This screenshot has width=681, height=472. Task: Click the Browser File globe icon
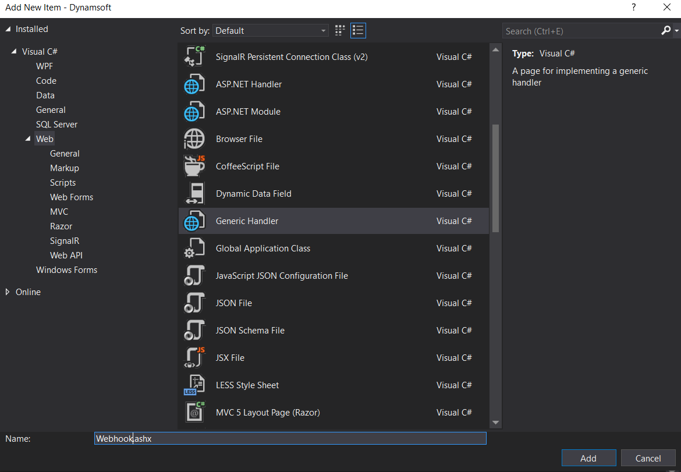coord(194,139)
